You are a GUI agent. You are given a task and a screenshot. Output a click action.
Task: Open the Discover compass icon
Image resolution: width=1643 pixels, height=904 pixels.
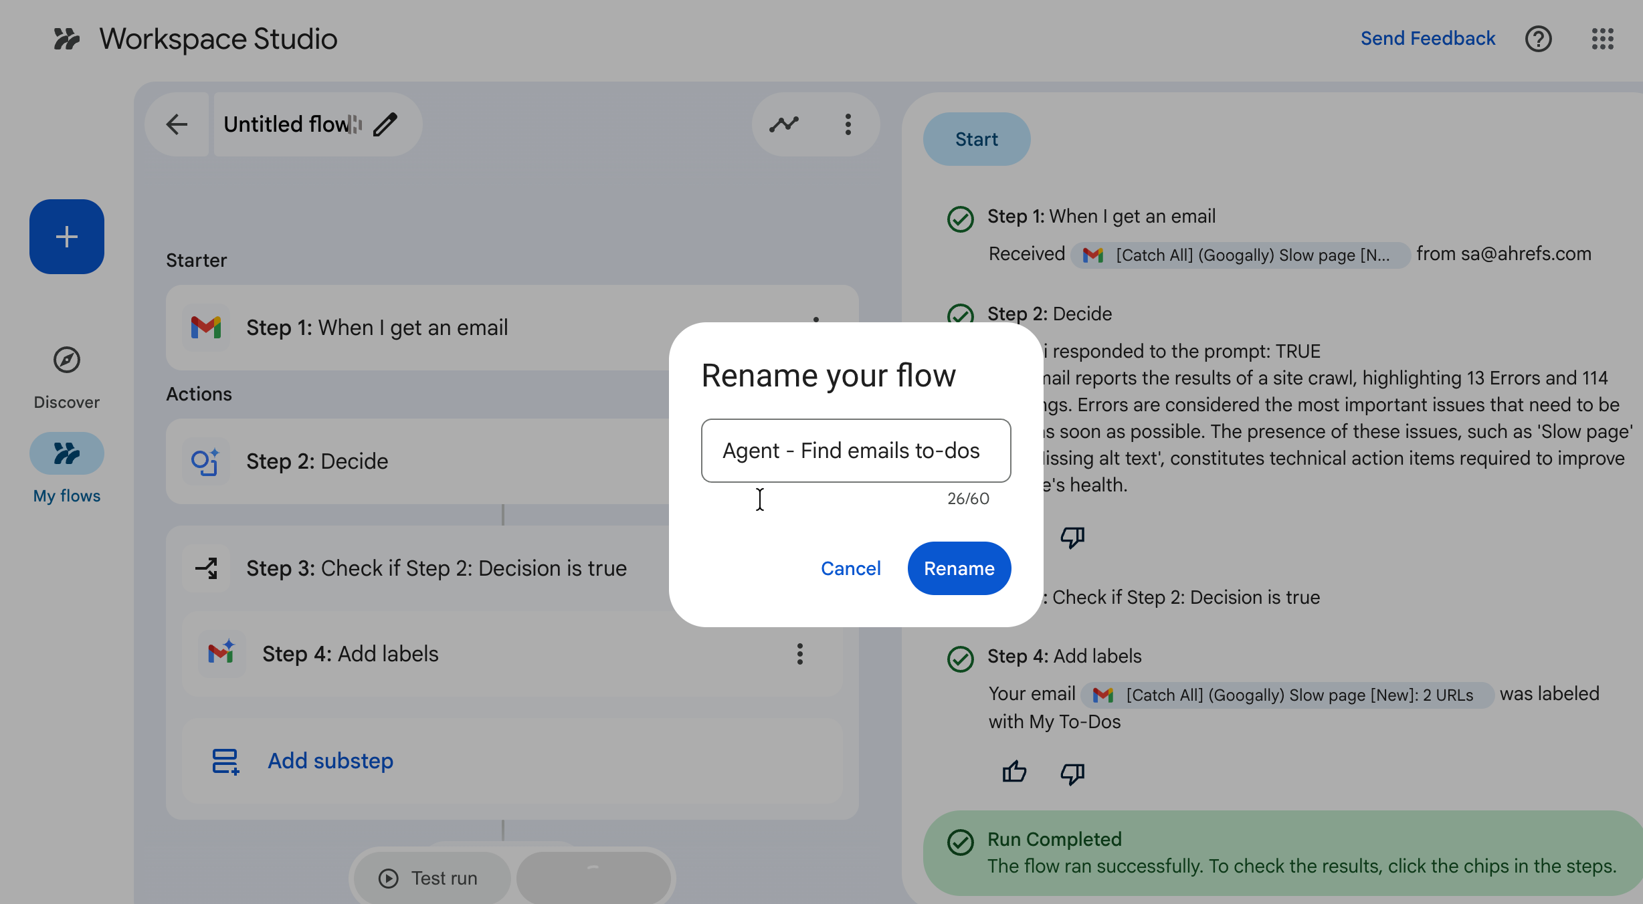click(x=67, y=360)
